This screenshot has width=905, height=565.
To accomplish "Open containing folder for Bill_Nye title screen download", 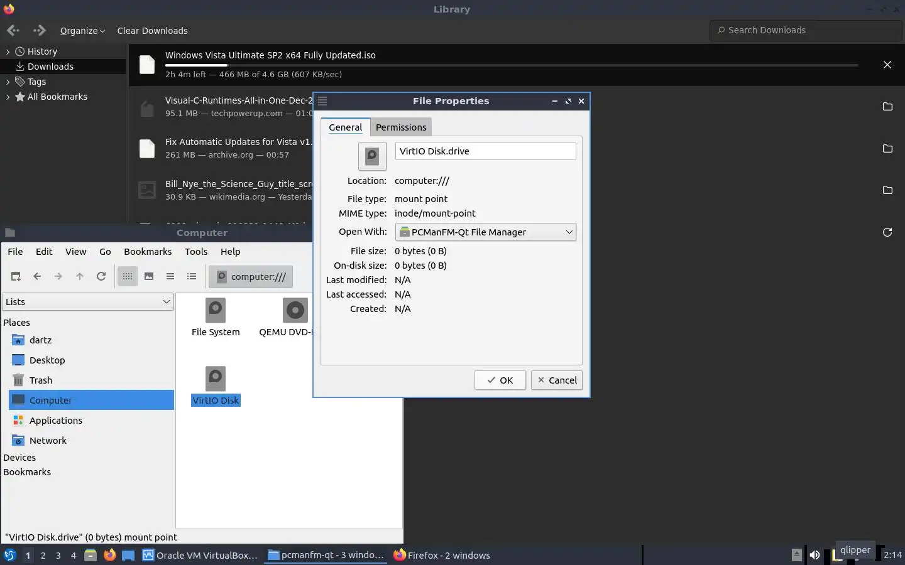I will tap(887, 190).
